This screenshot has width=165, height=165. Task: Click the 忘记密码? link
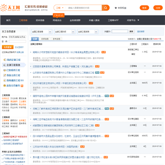19,47
